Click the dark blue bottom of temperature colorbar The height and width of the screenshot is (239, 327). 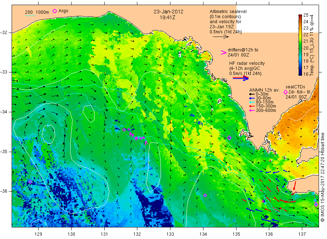pyautogui.click(x=300, y=73)
